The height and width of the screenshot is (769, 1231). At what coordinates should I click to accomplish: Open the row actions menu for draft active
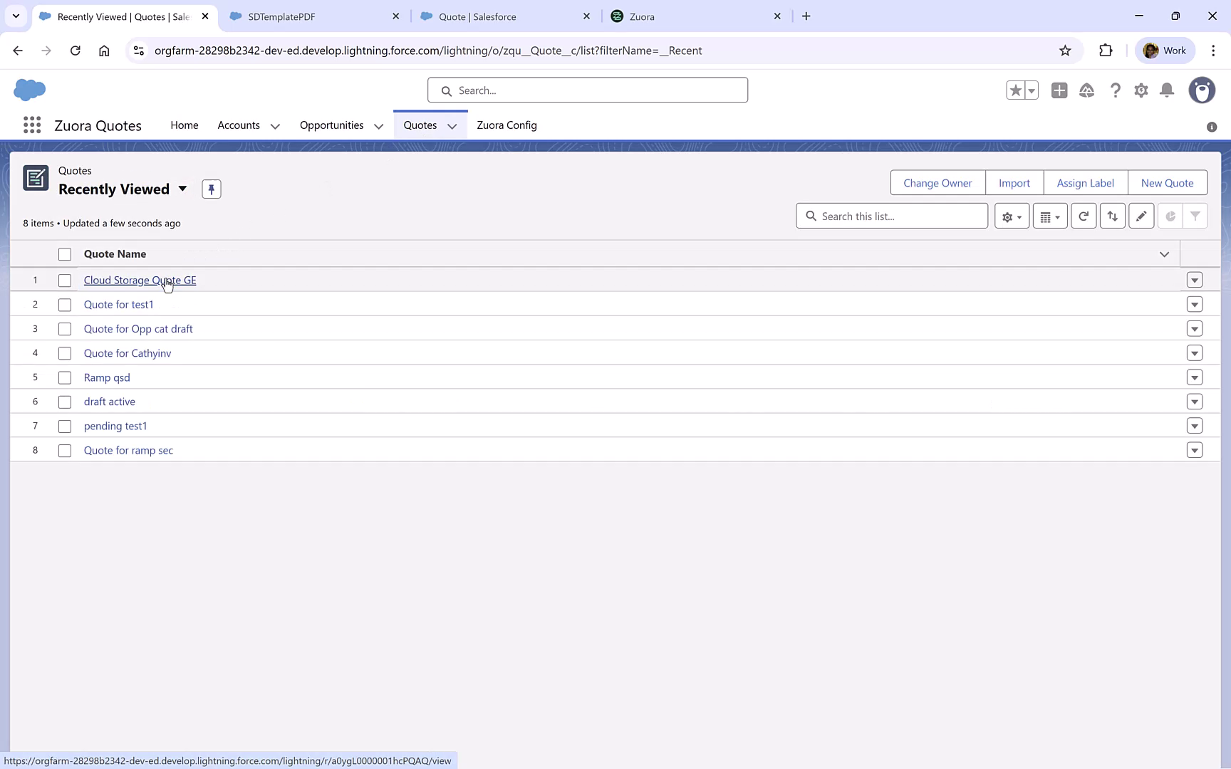coord(1195,402)
